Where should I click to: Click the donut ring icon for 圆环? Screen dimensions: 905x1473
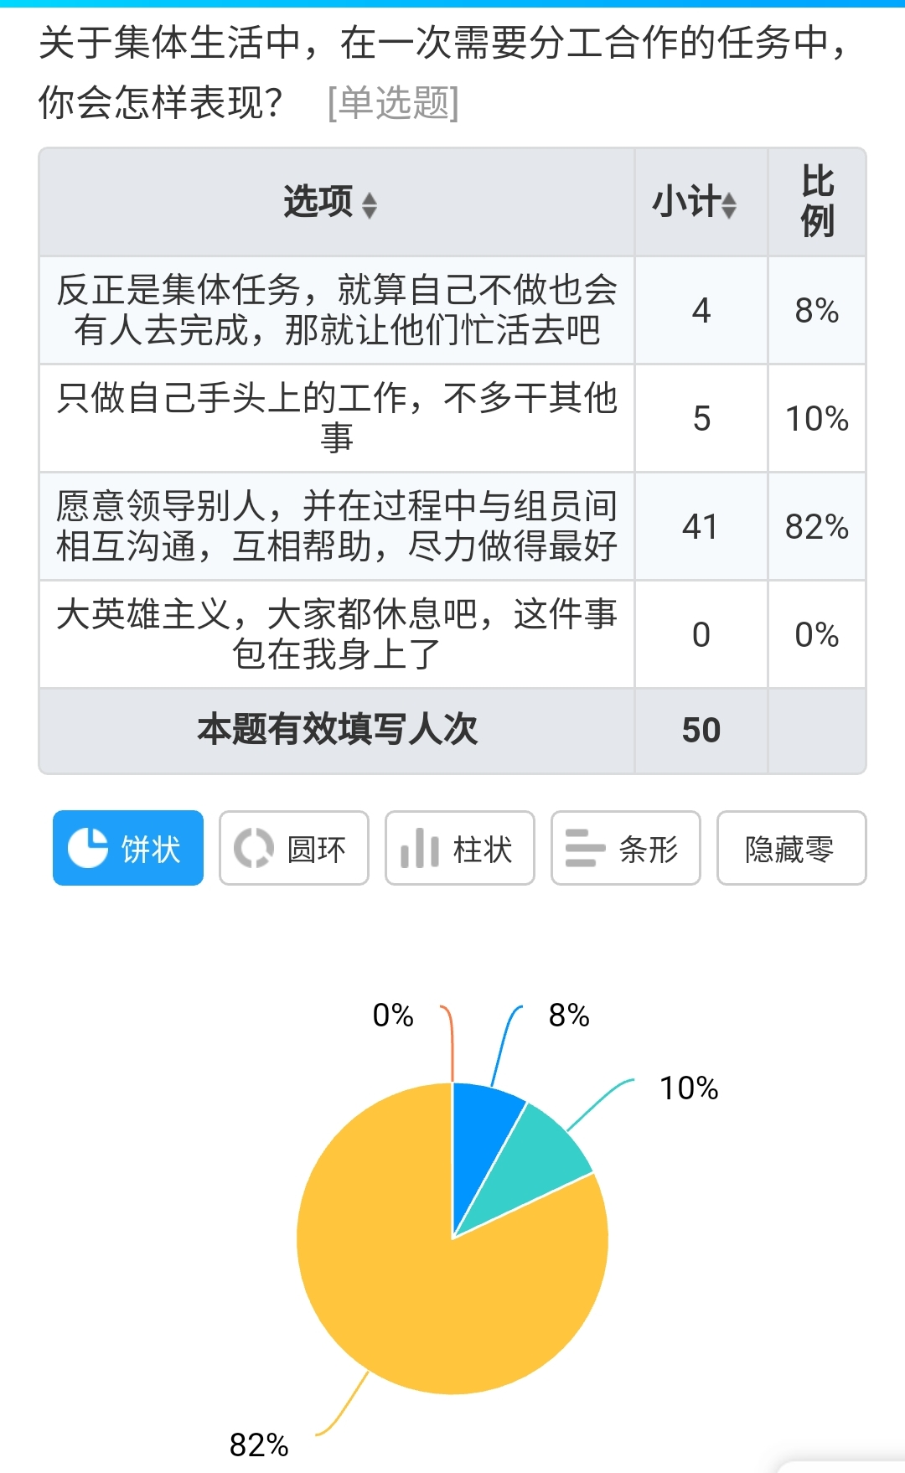[253, 848]
